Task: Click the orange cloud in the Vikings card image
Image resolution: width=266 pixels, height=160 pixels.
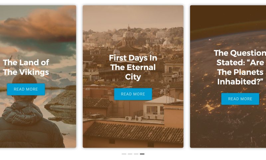Action: click(41, 24)
